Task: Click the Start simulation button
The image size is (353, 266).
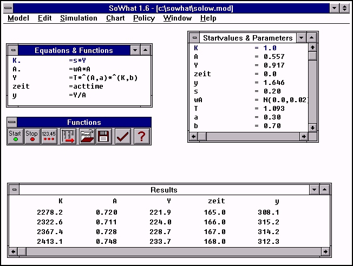Action: [15, 136]
